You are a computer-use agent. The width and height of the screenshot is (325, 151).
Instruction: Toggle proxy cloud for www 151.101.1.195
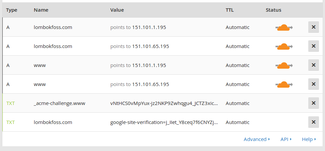[x=284, y=65]
